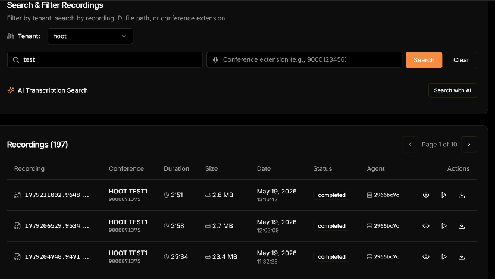Download recording 1779206529.9534
495x279 pixels.
[x=462, y=226]
